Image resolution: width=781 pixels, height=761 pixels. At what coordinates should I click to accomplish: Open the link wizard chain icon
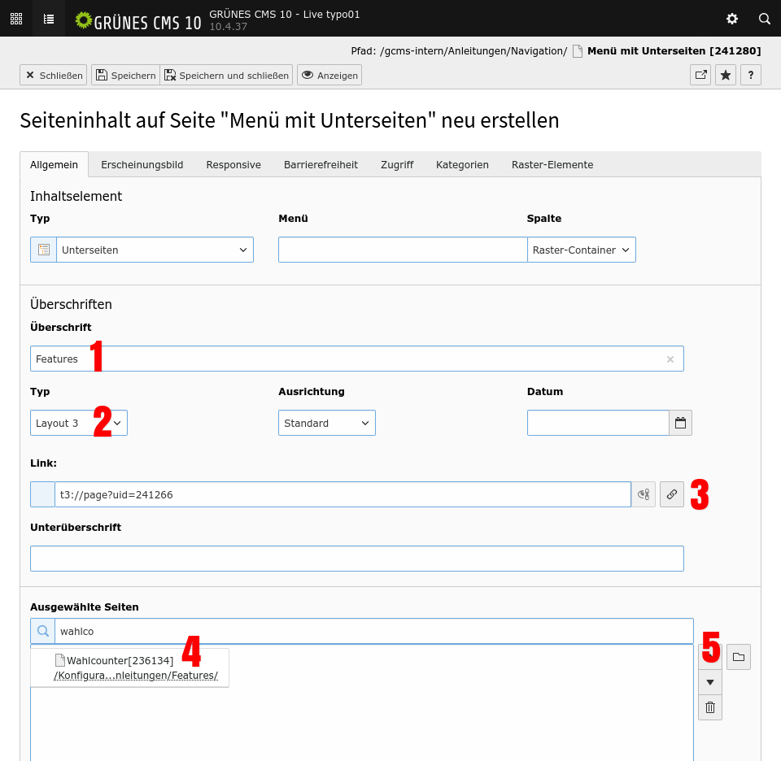671,494
